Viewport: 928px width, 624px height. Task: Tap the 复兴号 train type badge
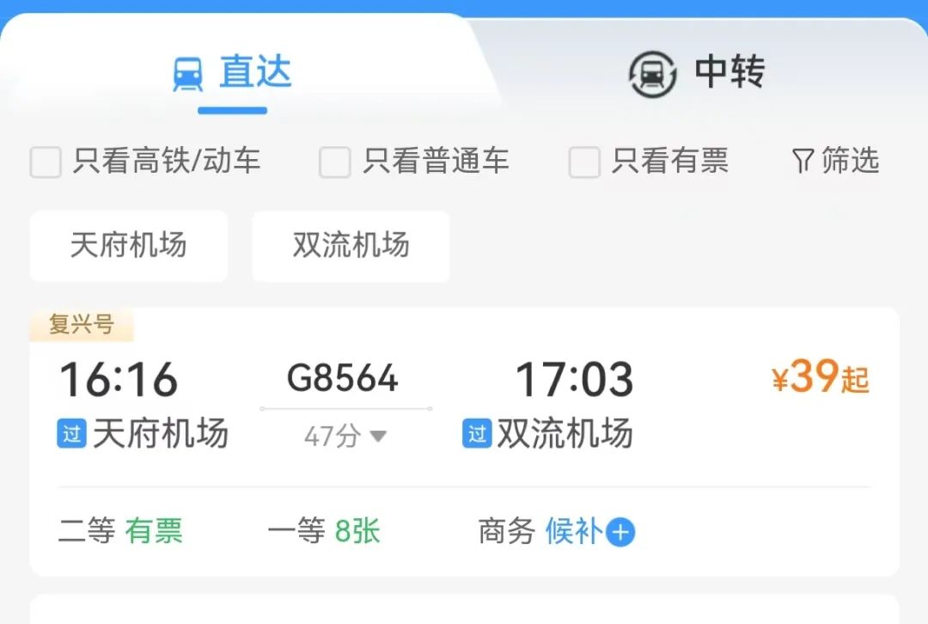tap(82, 324)
